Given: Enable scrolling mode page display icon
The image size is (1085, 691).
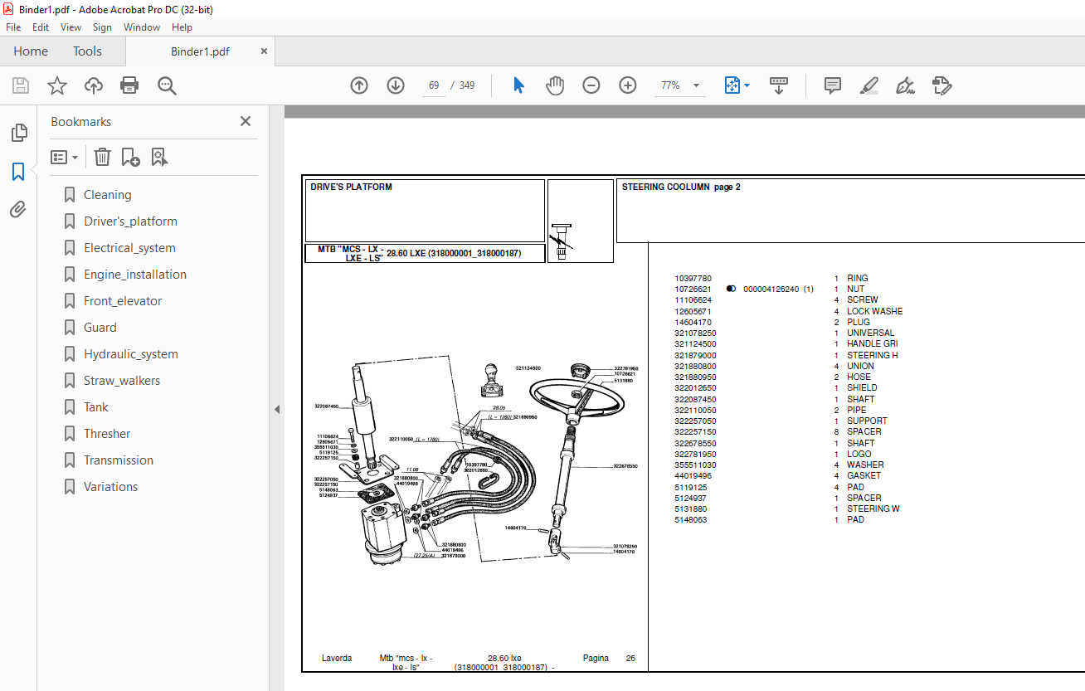Looking at the screenshot, I should (x=779, y=85).
